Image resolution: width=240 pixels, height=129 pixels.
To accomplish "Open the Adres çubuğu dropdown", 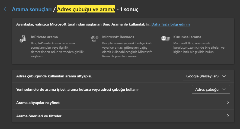I will 211,89.
